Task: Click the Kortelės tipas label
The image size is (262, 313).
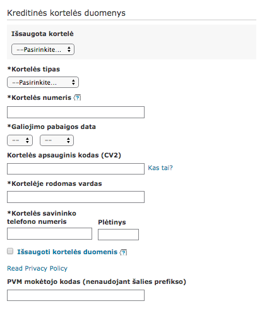Action: click(x=33, y=69)
